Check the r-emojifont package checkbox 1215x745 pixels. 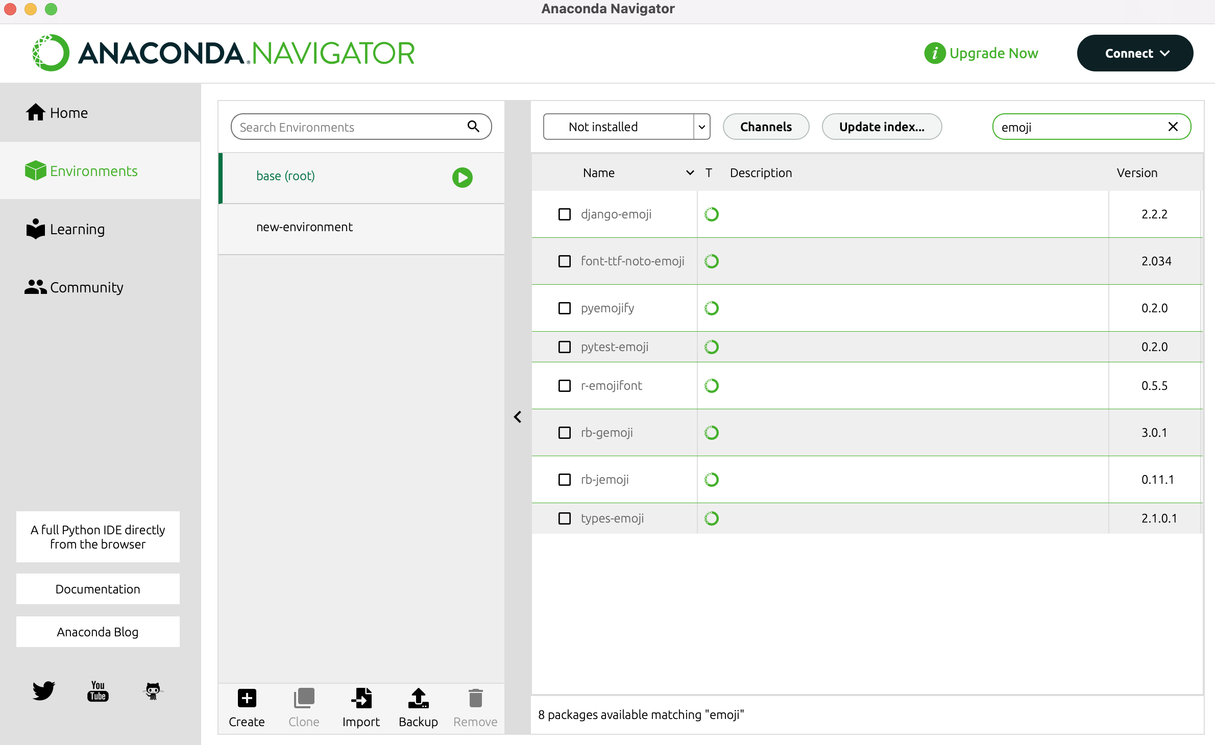click(x=565, y=386)
